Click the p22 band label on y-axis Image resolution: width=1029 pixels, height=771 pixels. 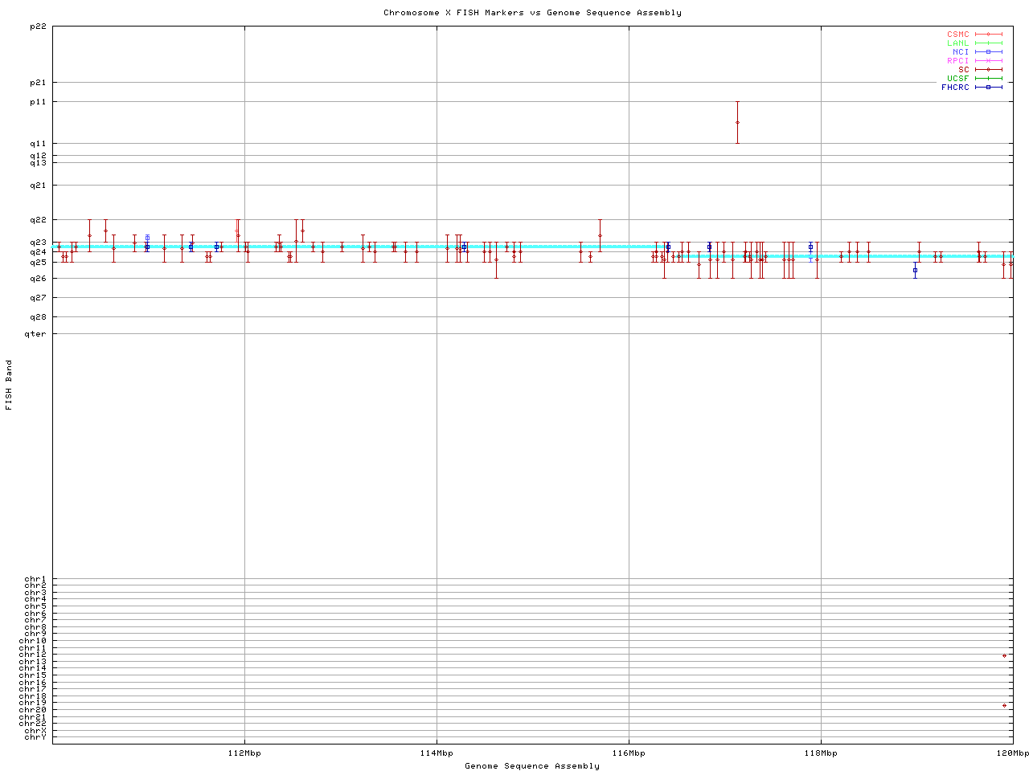pos(38,27)
